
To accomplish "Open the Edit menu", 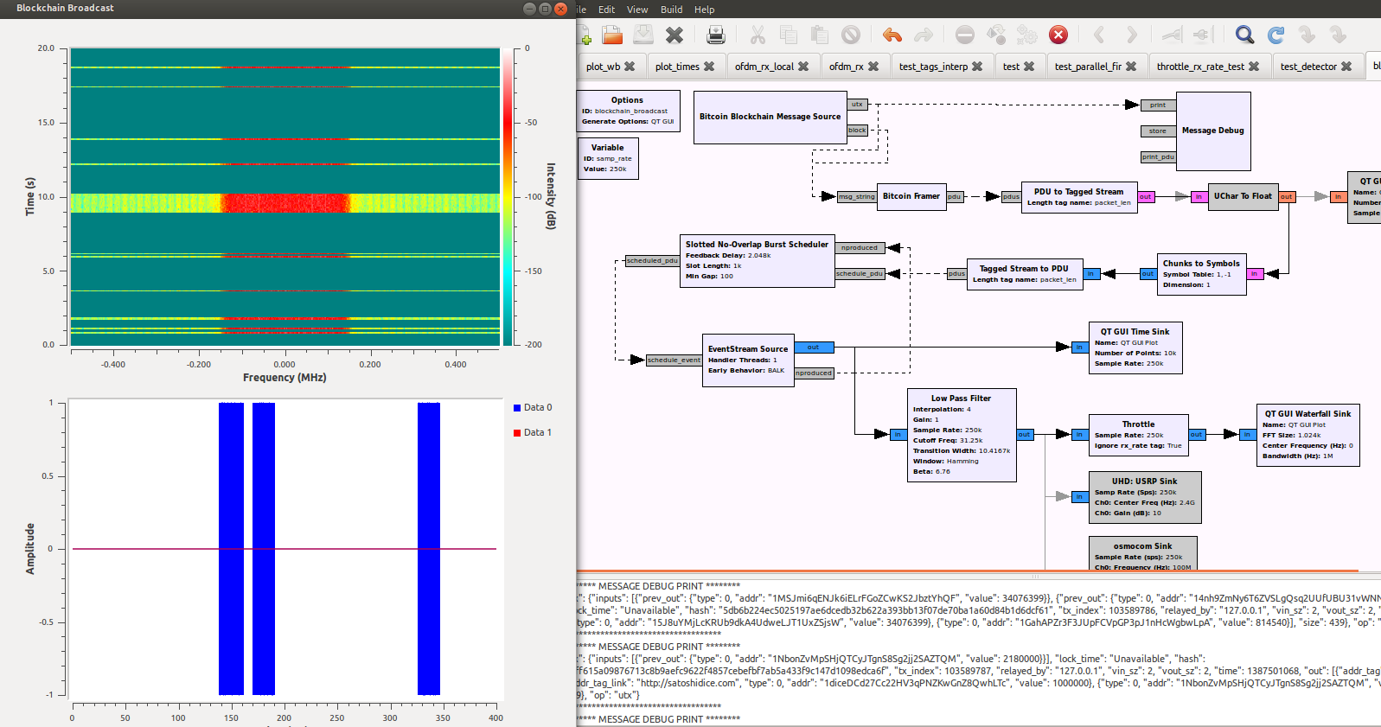I will tap(606, 10).
